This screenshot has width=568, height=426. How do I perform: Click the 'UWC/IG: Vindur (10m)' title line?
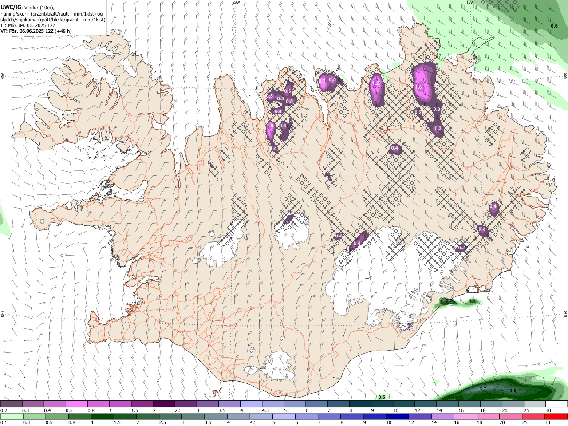pos(27,8)
